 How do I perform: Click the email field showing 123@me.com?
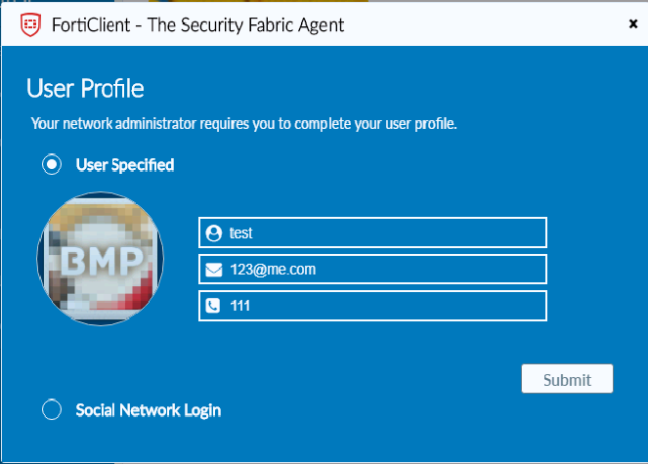(372, 270)
